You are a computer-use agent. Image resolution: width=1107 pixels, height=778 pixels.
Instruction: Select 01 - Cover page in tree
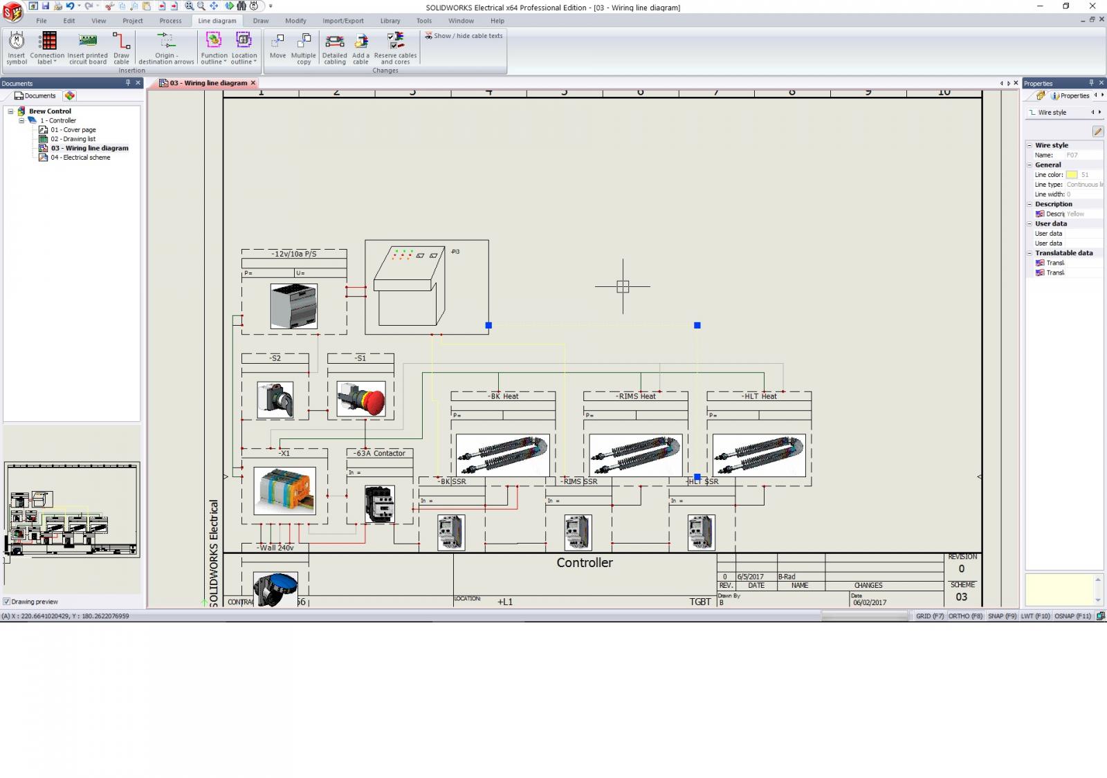pos(73,130)
